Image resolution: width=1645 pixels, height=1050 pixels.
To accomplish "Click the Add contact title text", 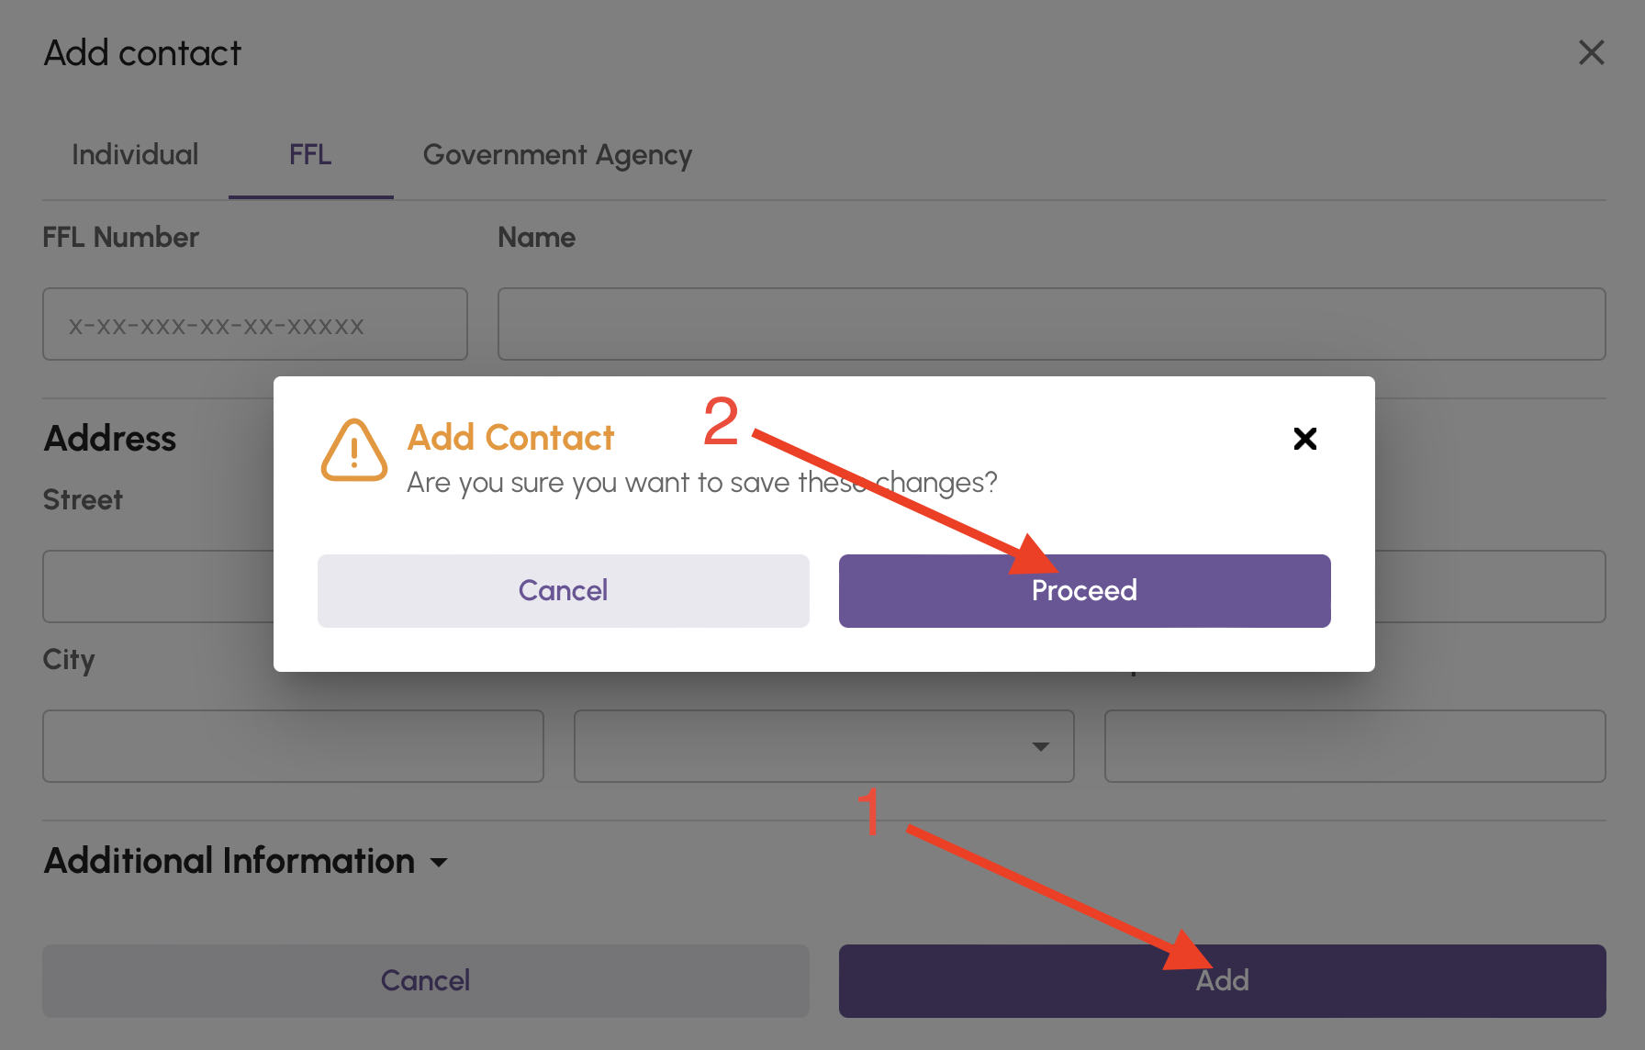I will [x=141, y=52].
